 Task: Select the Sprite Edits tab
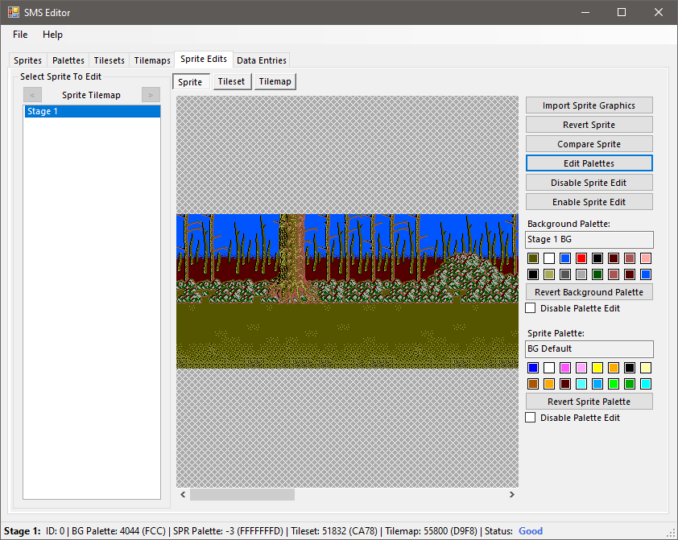point(204,59)
